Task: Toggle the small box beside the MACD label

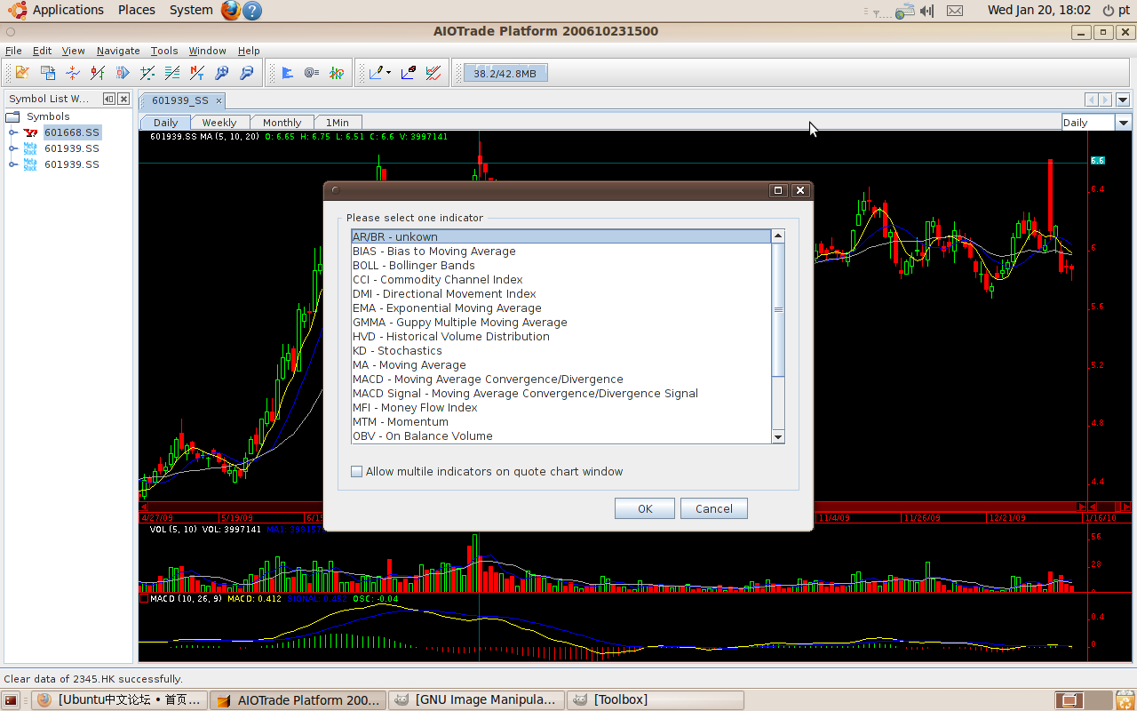Action: [144, 599]
